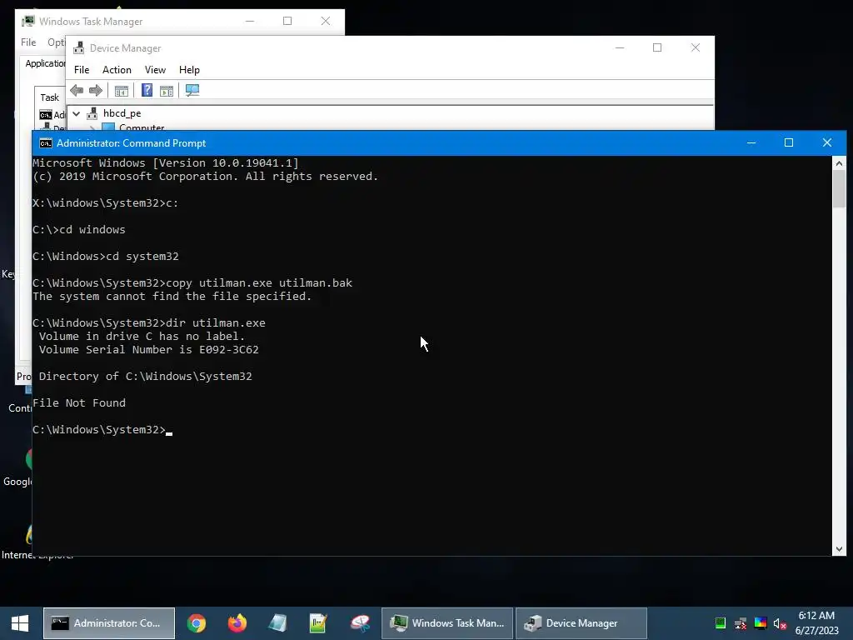
Task: Launch Firefox from the taskbar
Action: click(237, 623)
